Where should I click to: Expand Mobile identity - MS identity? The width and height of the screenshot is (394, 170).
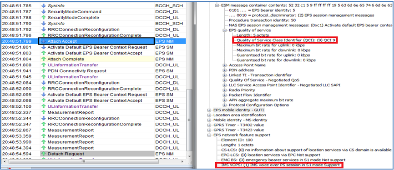209,120
